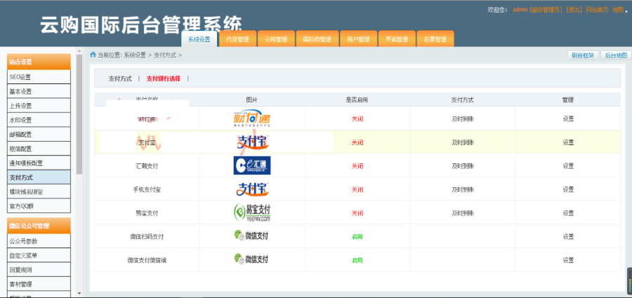Click the green 启用 status for 微信扫码支付

357,236
